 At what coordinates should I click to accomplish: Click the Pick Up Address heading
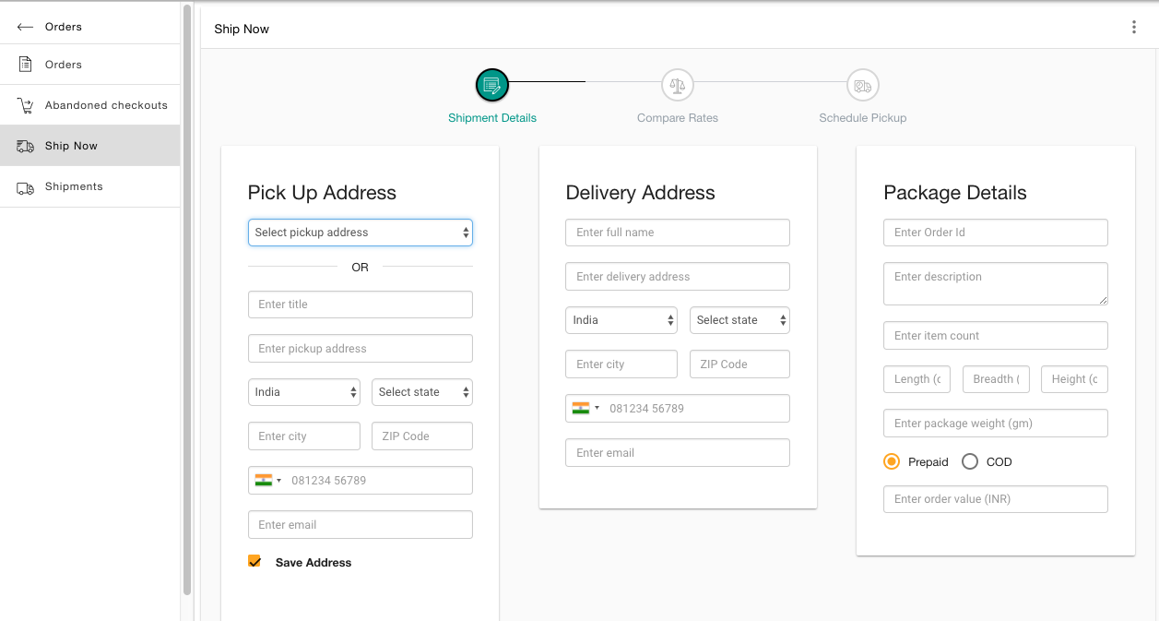322,193
